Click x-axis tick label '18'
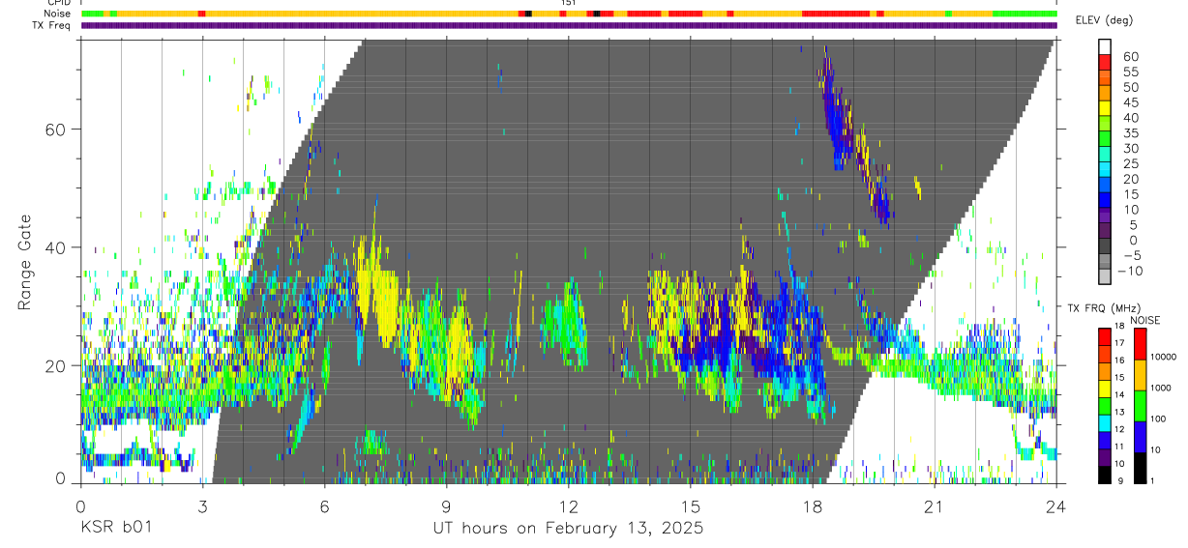The width and height of the screenshot is (1188, 548). point(812,506)
